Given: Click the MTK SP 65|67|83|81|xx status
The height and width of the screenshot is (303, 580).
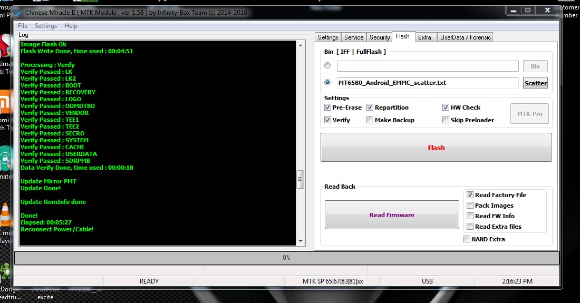Looking at the screenshot, I should point(333,281).
